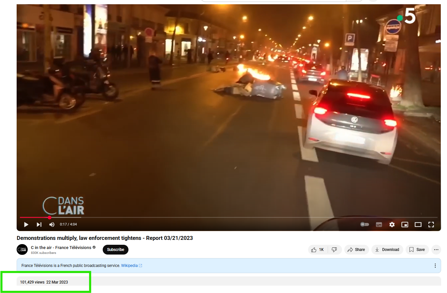447x293 pixels.
Task: Subscribe to the channel
Action: pos(115,250)
